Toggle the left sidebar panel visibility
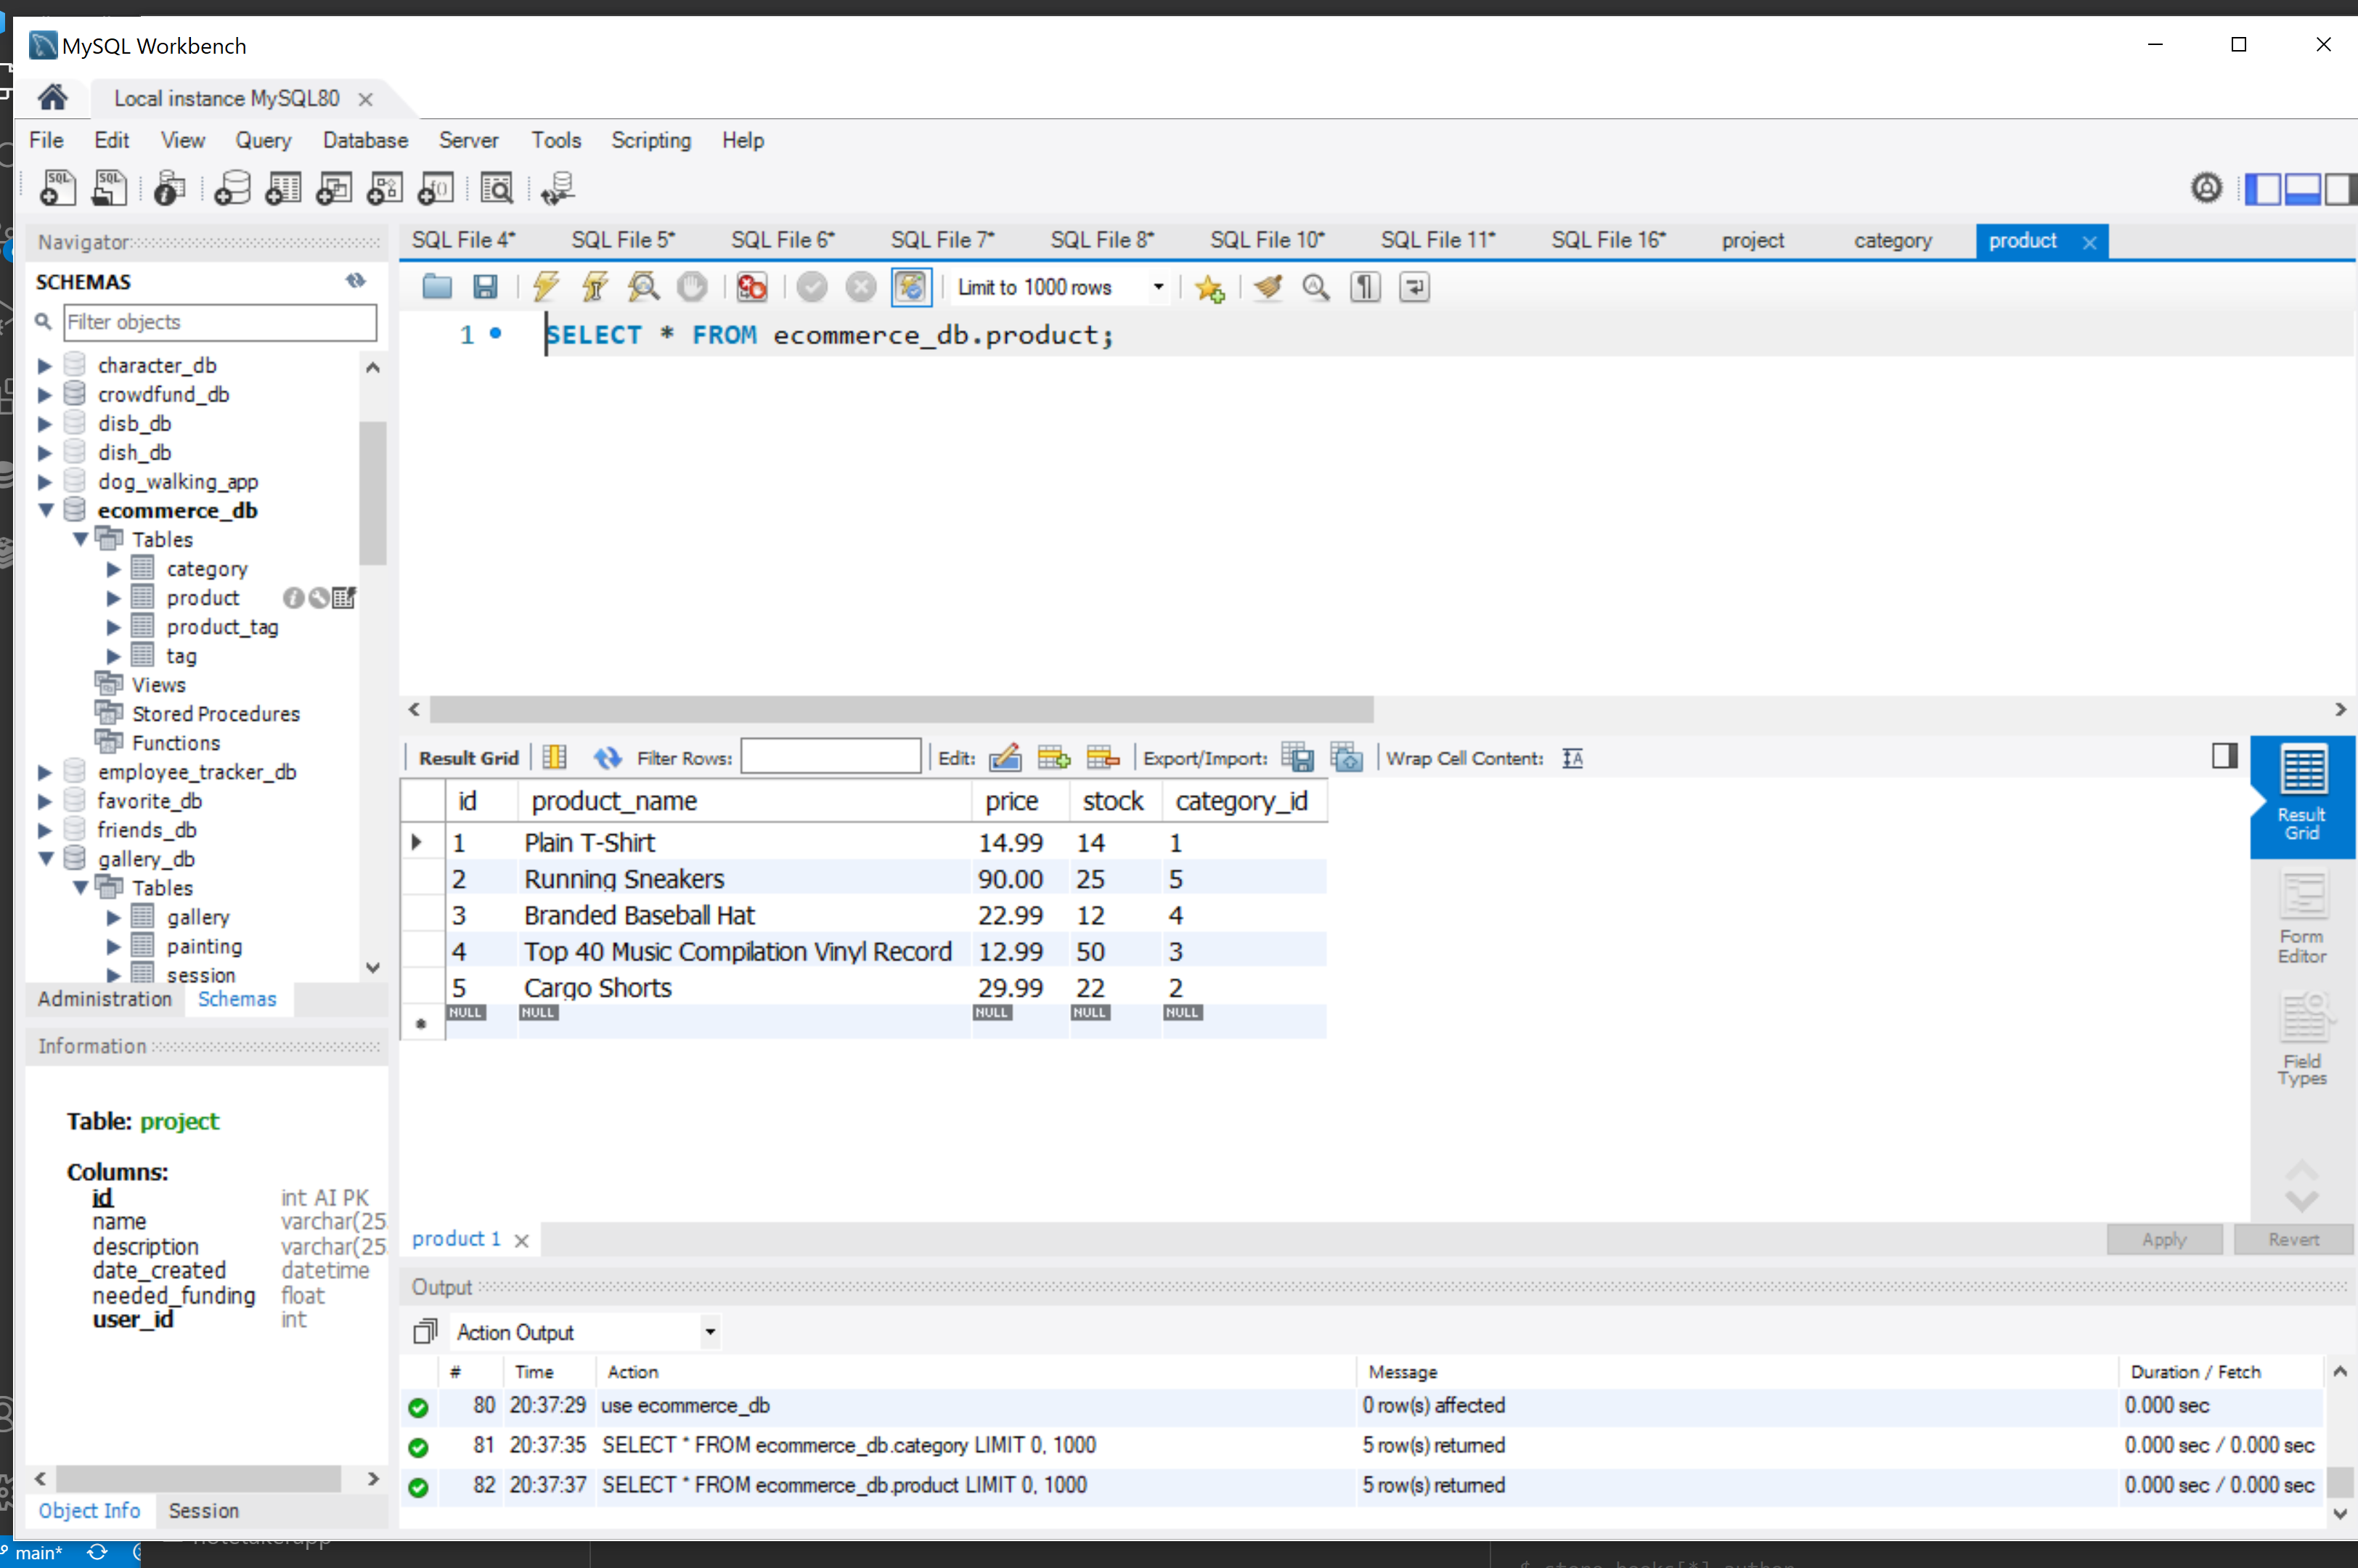This screenshot has width=2358, height=1568. [x=2263, y=188]
